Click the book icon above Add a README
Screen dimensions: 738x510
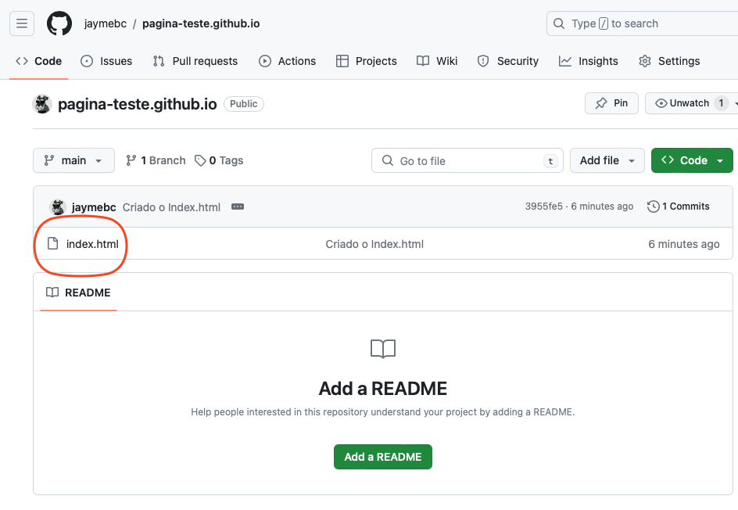[383, 349]
